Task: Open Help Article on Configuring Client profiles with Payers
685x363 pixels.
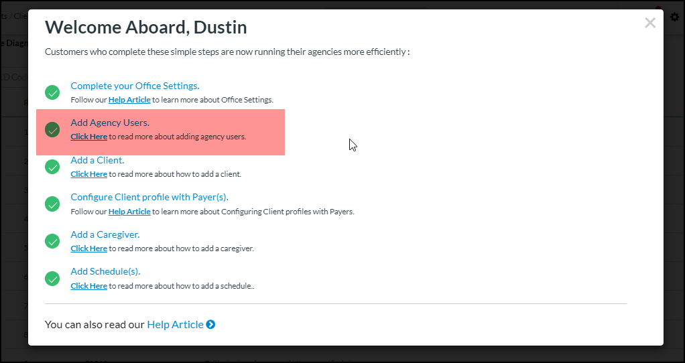Action: pyautogui.click(x=129, y=212)
